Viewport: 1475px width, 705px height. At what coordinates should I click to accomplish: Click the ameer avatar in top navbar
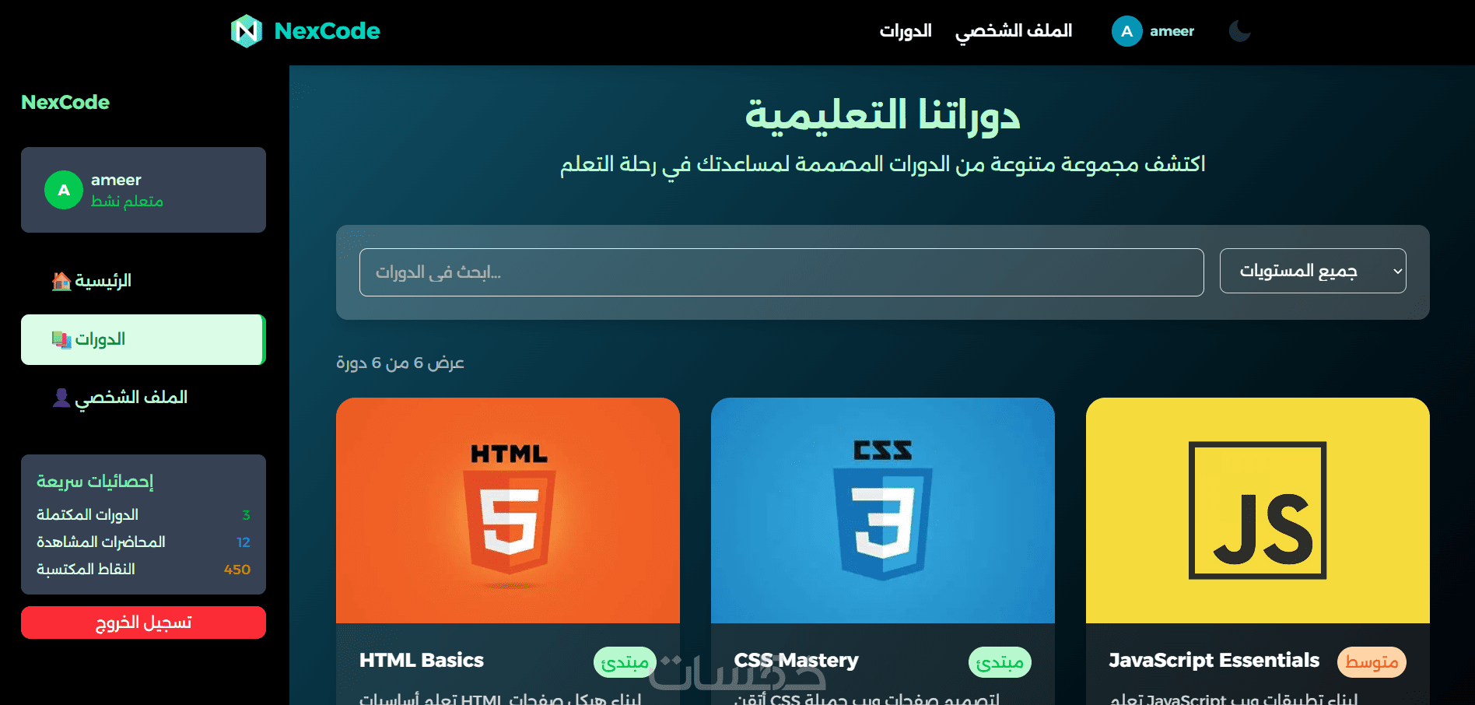1126,31
